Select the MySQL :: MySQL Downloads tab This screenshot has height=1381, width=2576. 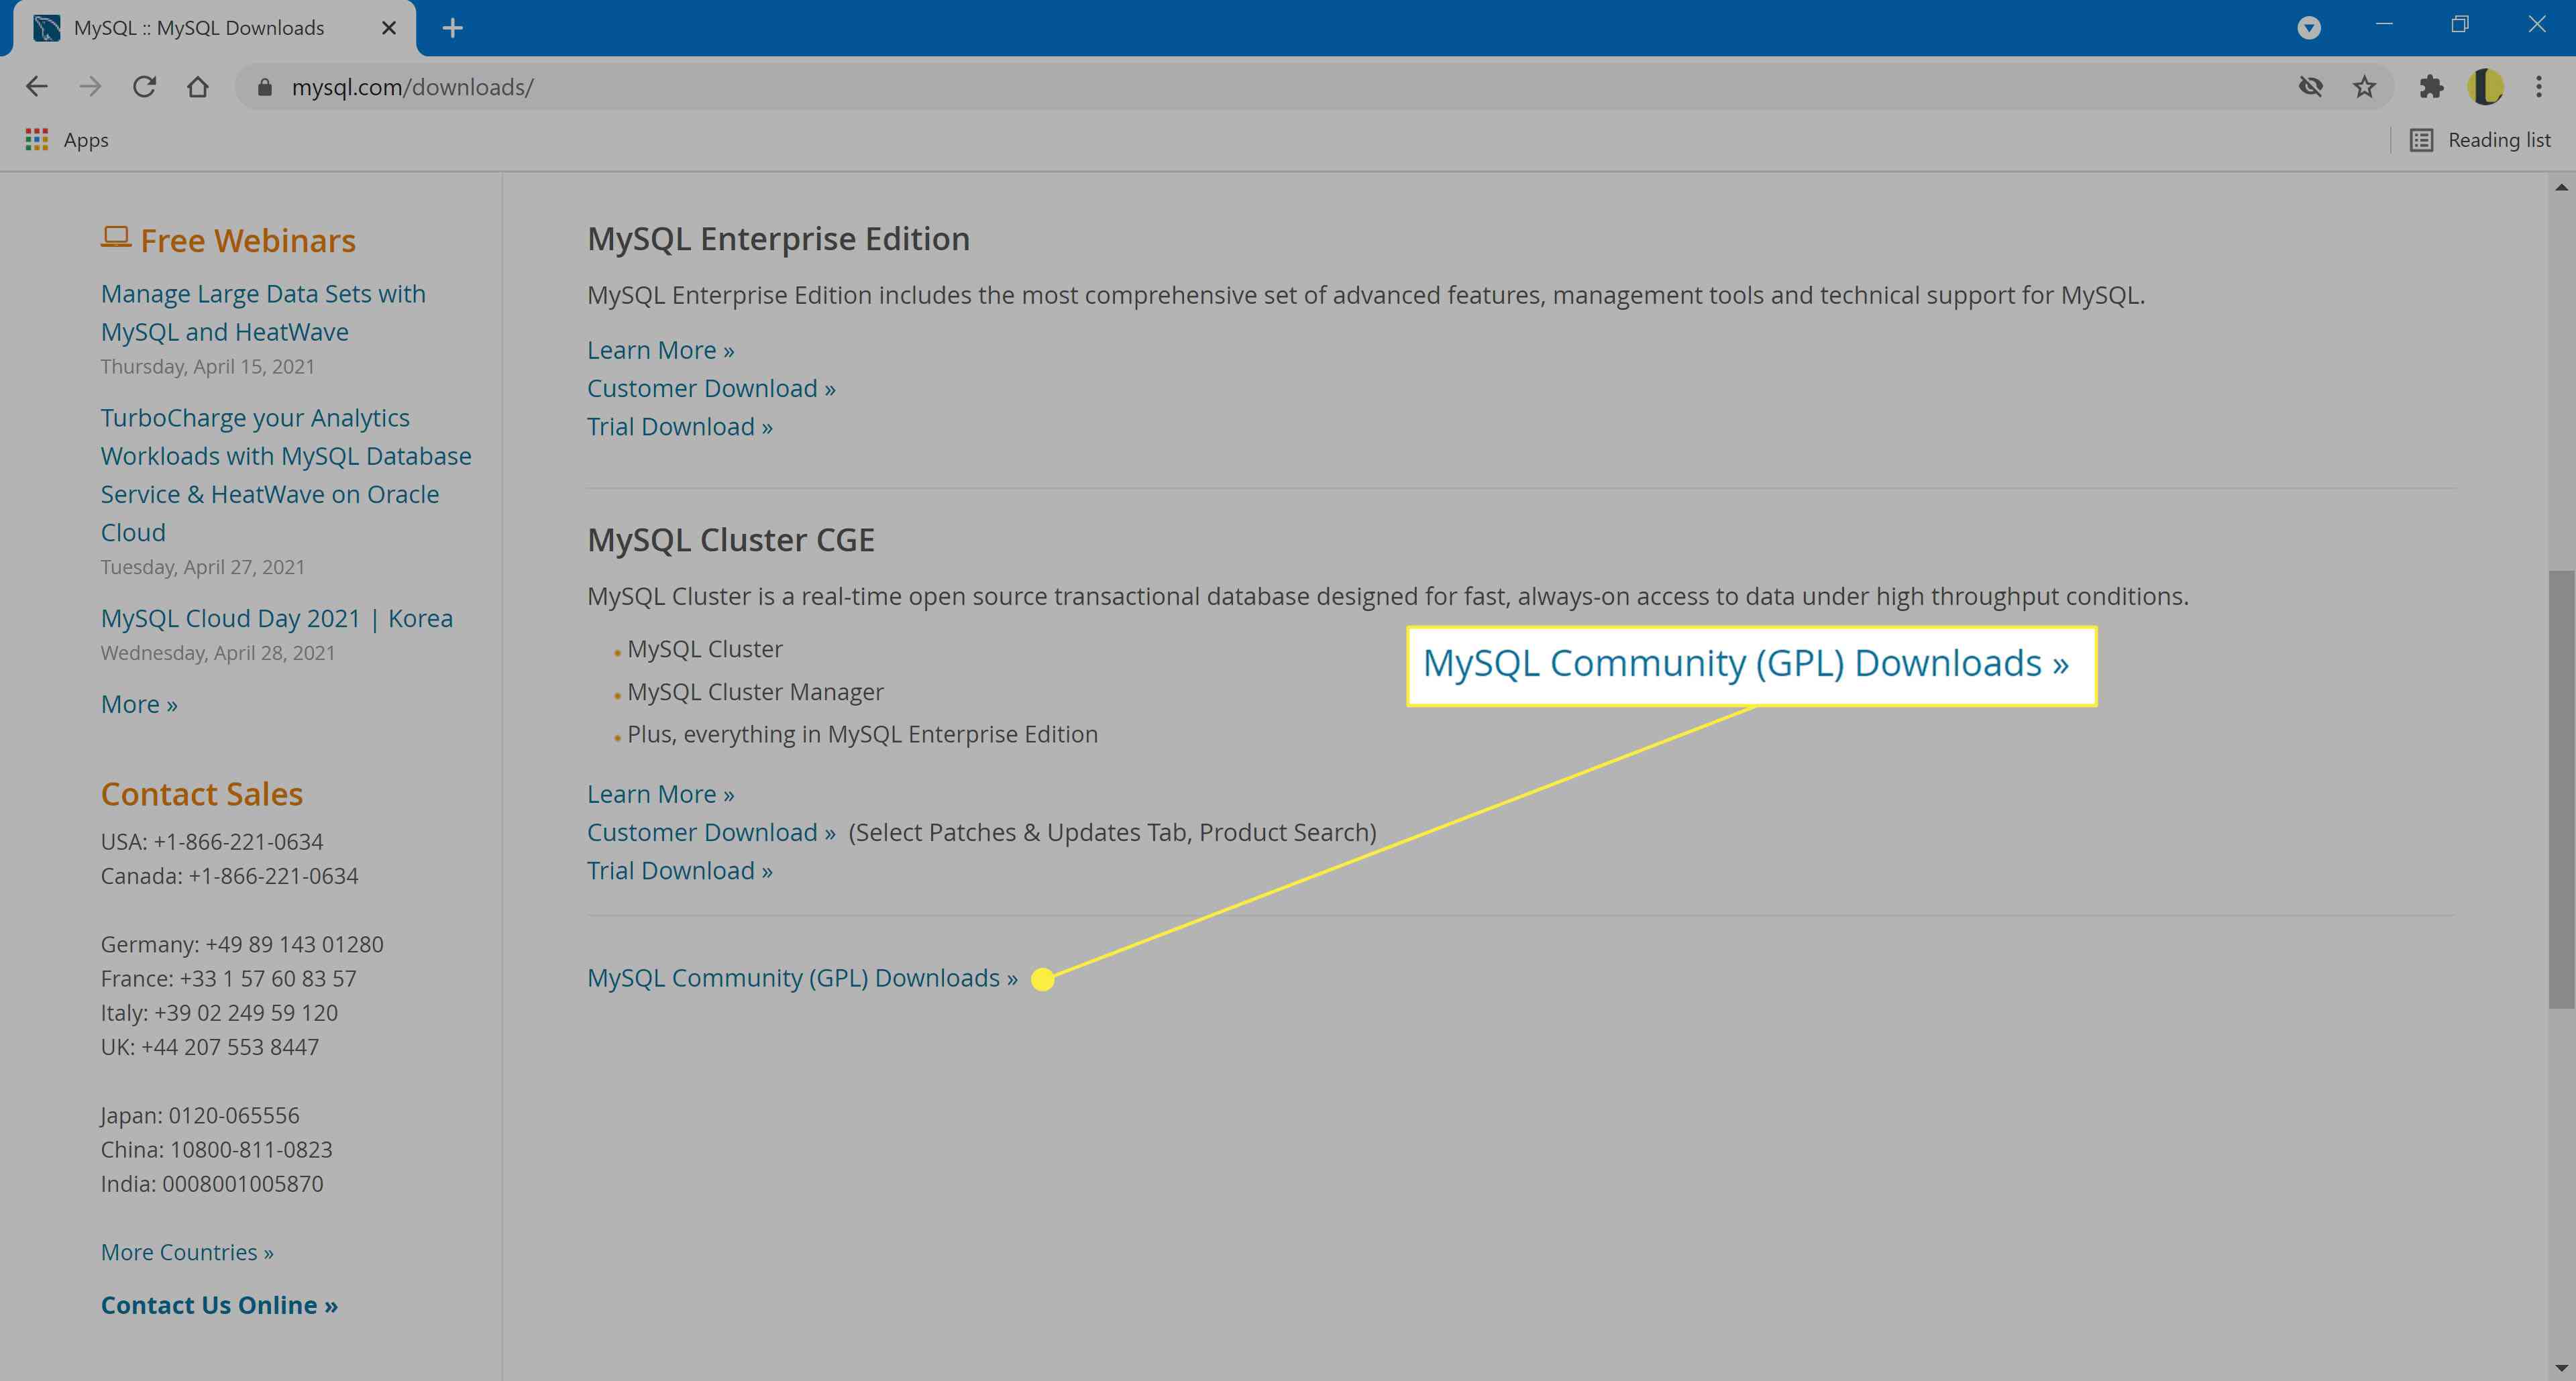click(199, 28)
